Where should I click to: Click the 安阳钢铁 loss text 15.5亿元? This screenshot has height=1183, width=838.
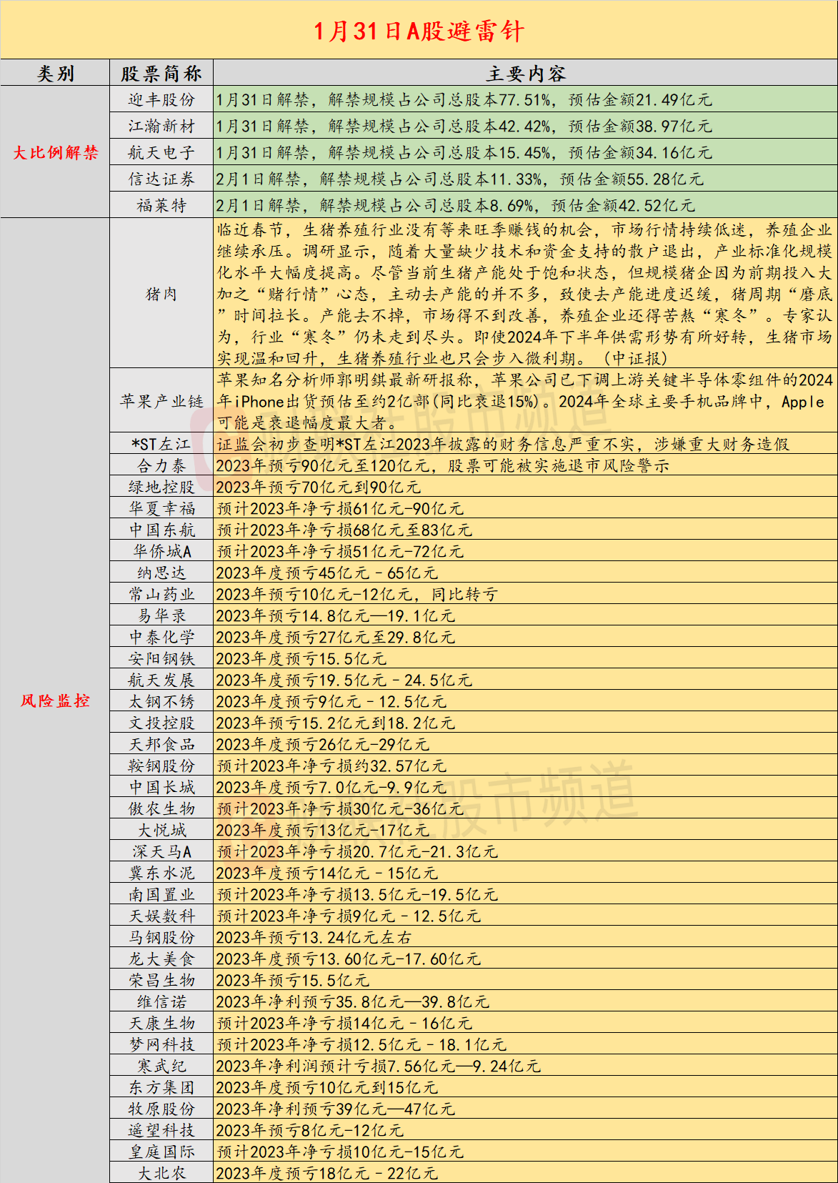click(x=353, y=658)
